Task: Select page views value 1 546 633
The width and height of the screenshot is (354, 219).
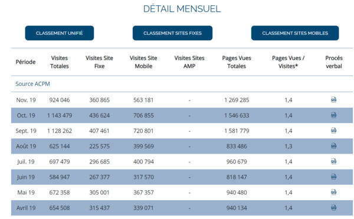Action: [237, 115]
